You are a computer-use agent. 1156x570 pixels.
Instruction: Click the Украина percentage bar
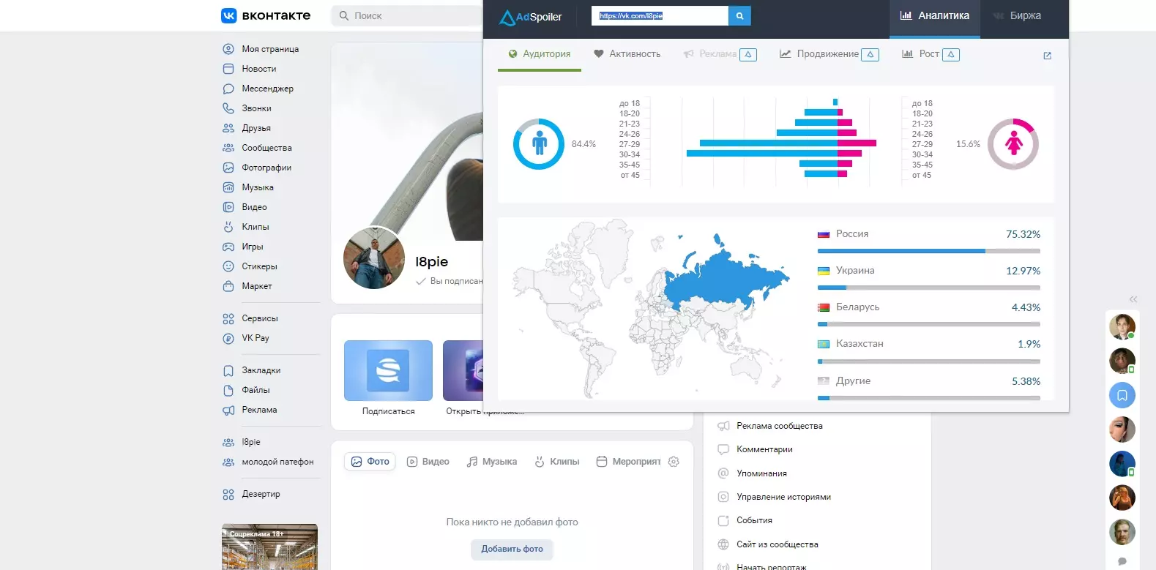pyautogui.click(x=928, y=288)
